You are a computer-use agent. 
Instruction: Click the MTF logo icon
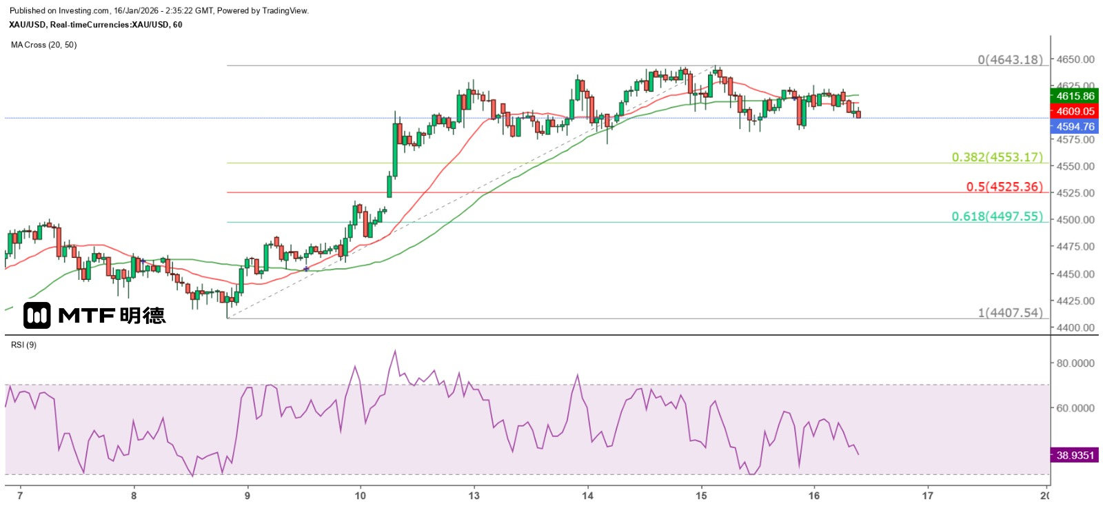tap(37, 315)
